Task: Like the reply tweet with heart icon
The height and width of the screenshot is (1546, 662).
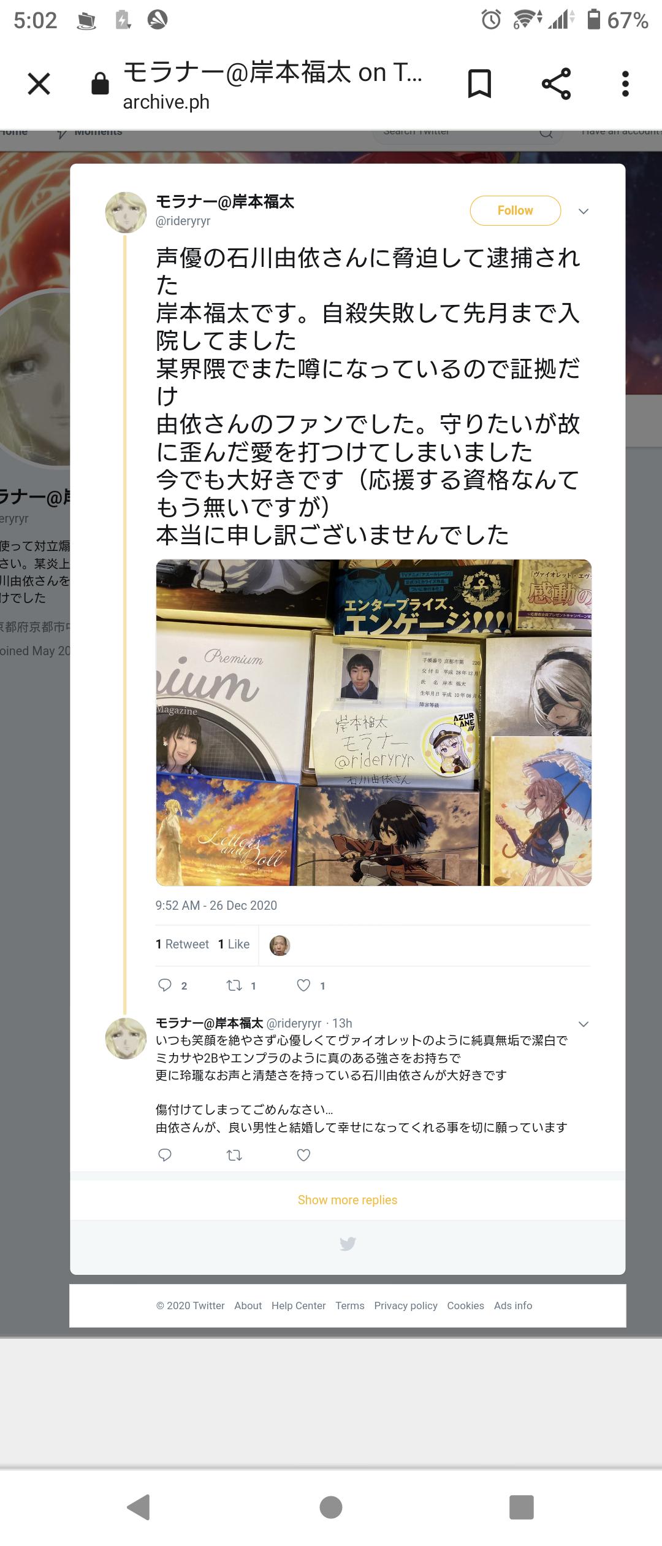Action: coord(303,1155)
